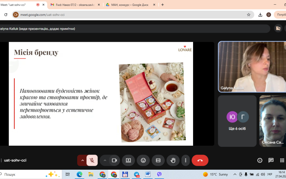Click the microphone tray icon
This screenshot has height=179, width=286.
tap(246, 174)
